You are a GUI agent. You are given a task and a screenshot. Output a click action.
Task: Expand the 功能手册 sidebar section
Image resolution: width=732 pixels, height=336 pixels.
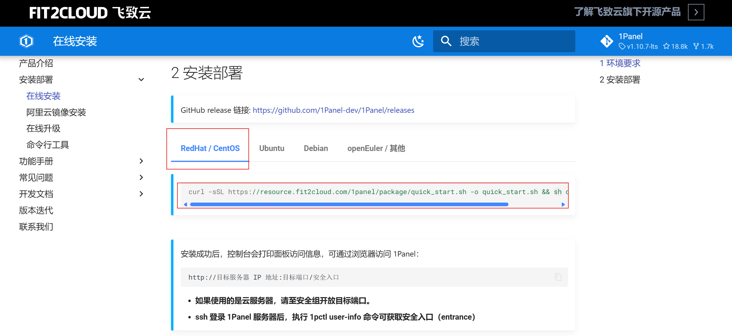point(141,161)
